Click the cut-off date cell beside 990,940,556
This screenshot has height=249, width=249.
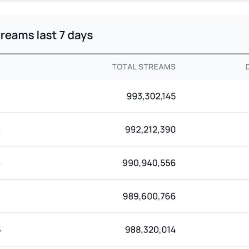pos(1,163)
